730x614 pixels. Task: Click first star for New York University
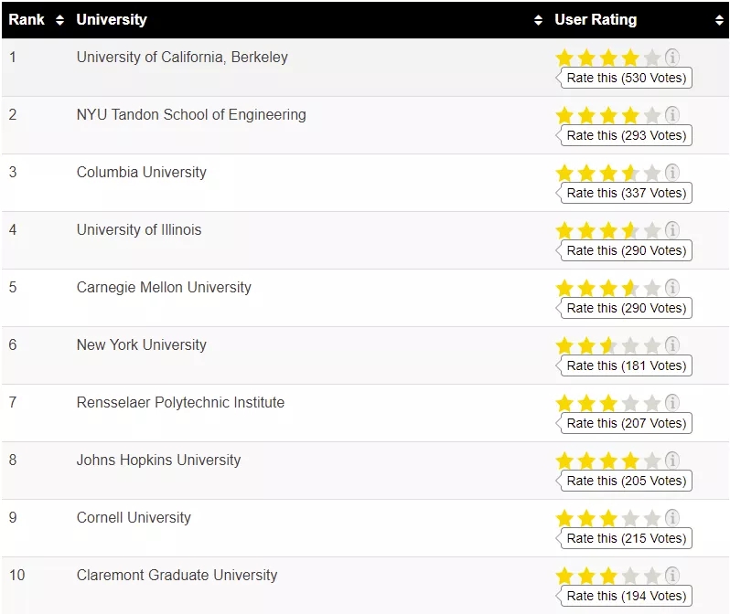[564, 346]
